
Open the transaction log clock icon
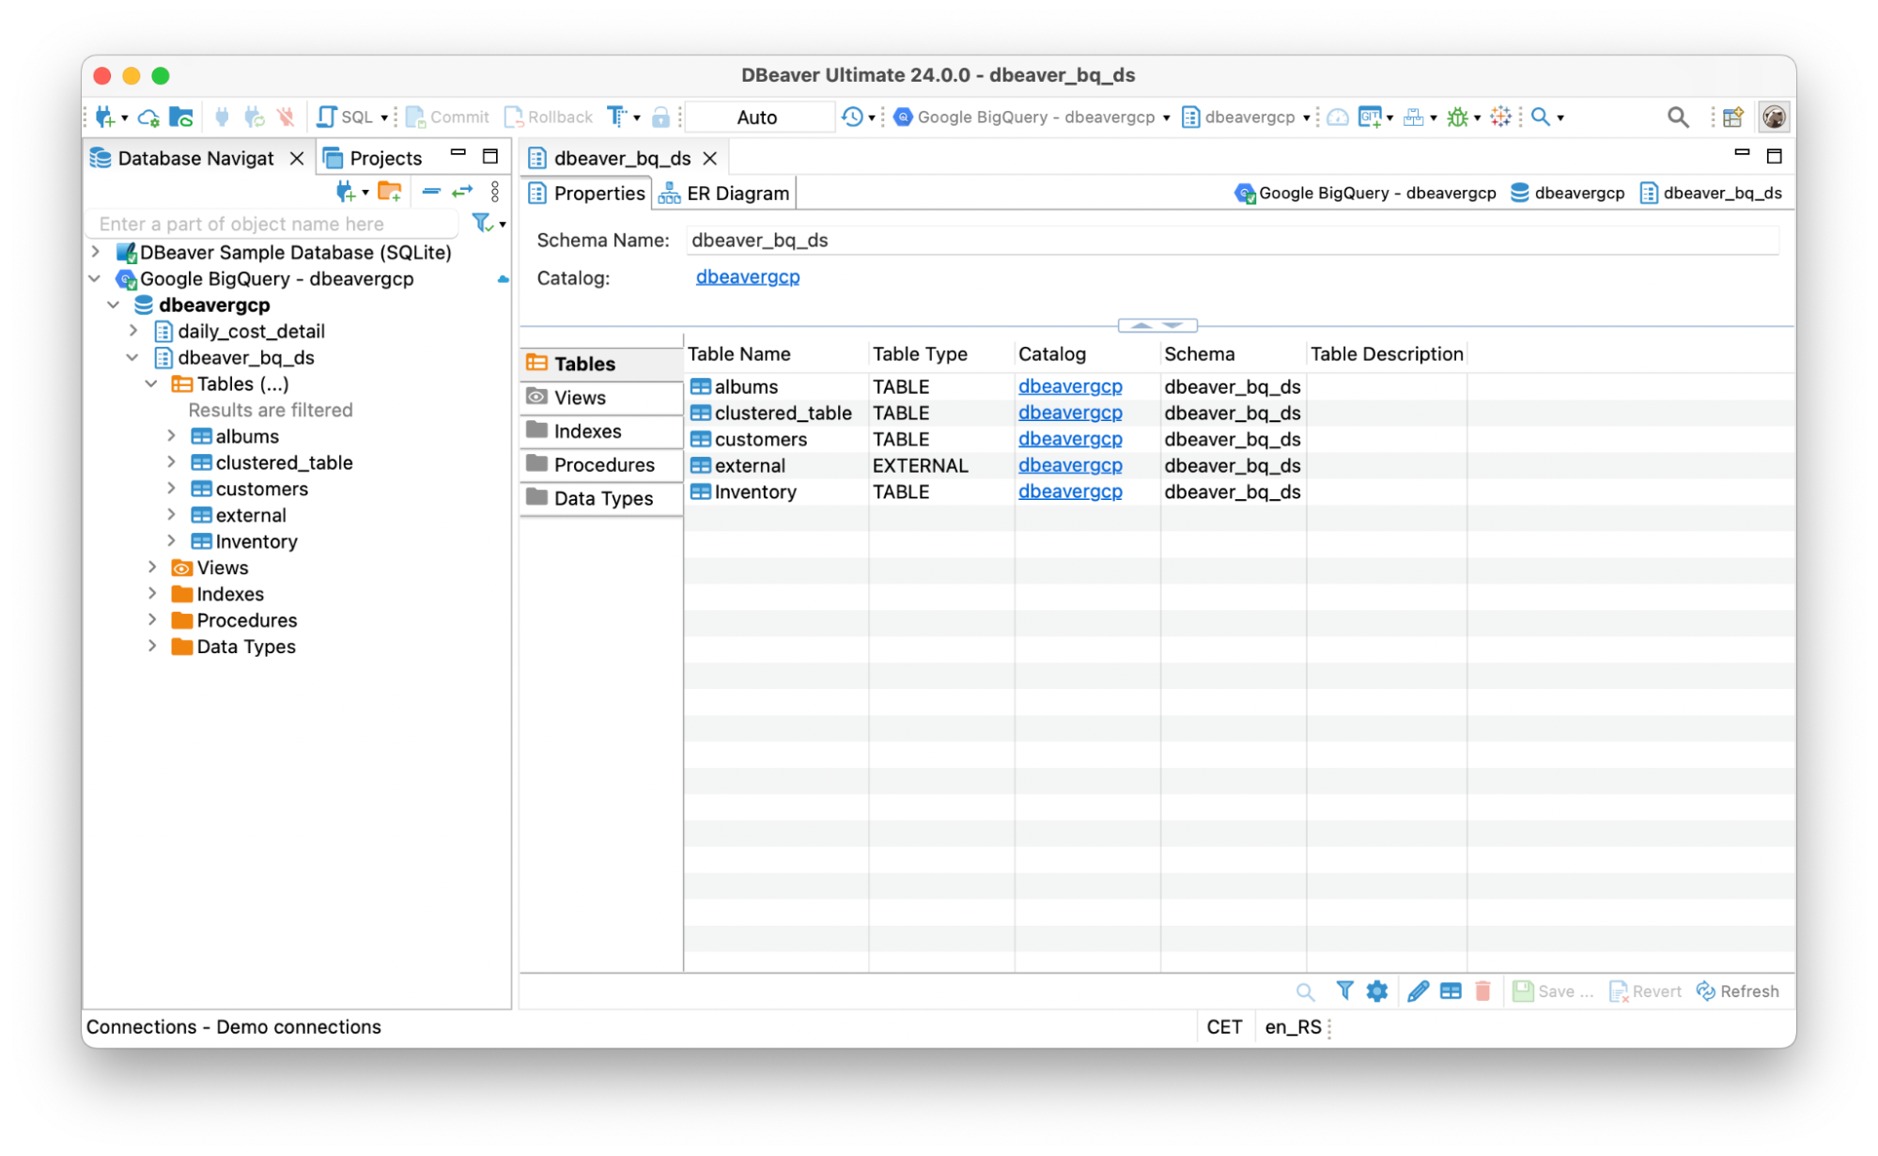(852, 117)
